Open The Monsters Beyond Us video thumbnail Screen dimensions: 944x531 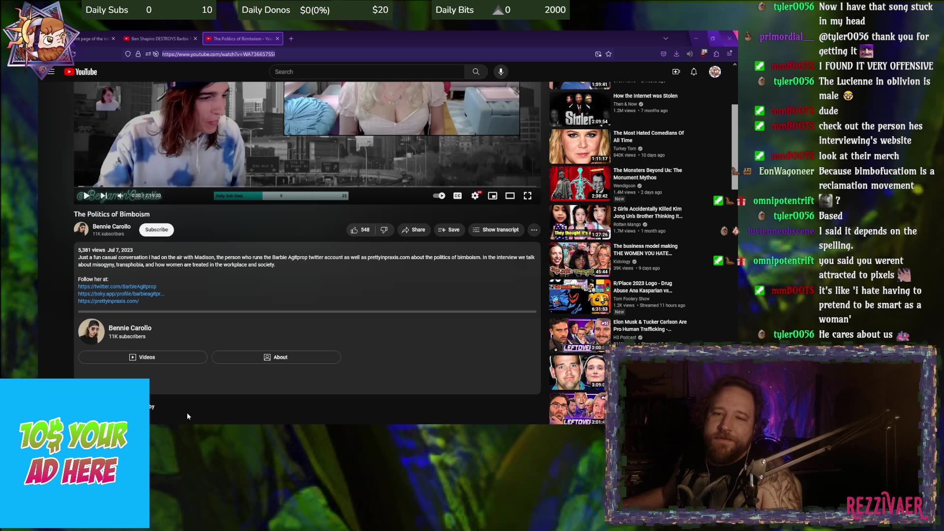point(580,183)
